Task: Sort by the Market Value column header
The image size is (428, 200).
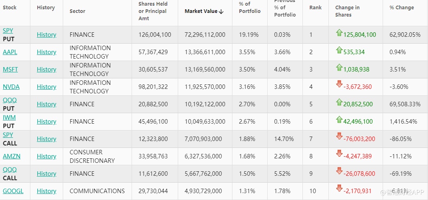Action: [x=204, y=11]
